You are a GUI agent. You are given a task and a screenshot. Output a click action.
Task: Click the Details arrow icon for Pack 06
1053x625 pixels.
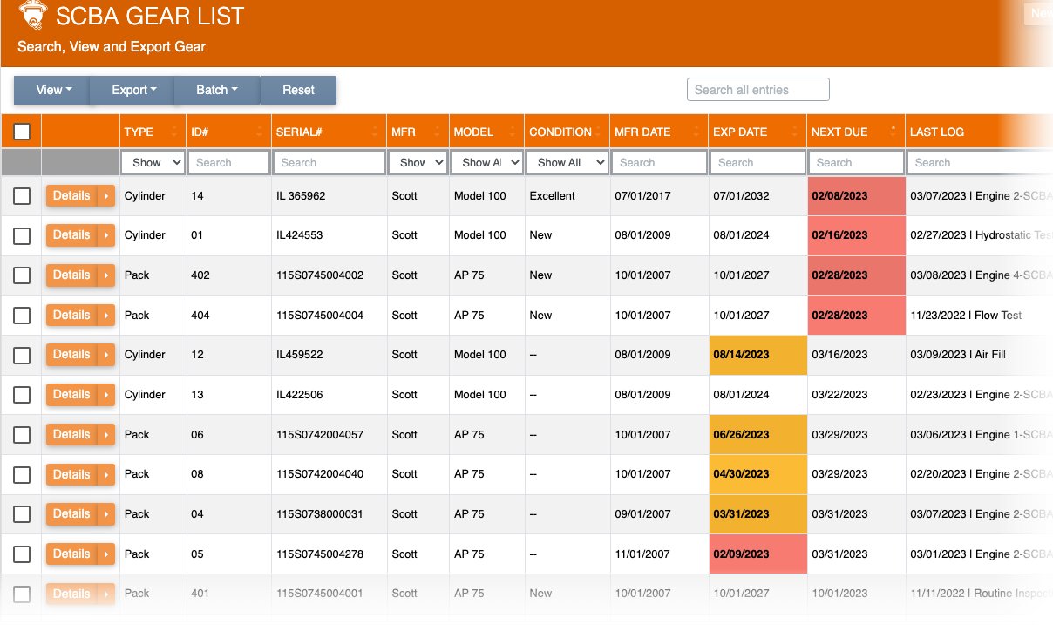tap(106, 435)
